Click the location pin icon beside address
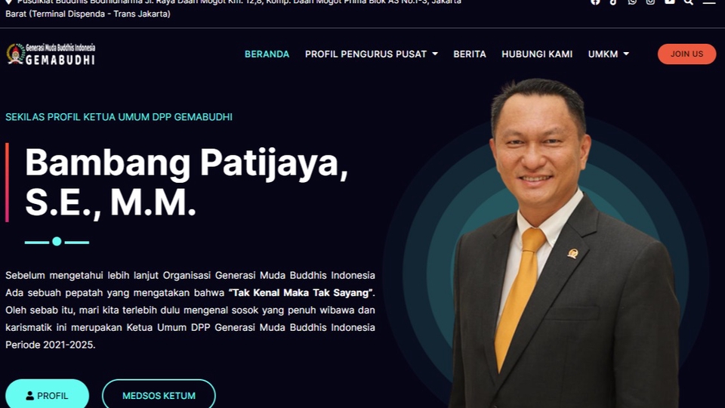Image resolution: width=725 pixels, height=408 pixels. 8,2
